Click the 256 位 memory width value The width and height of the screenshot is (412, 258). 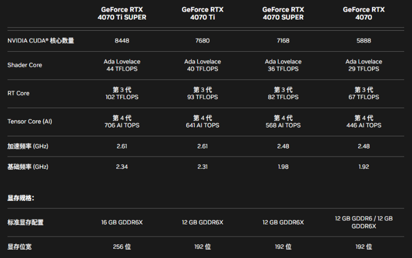click(x=122, y=247)
